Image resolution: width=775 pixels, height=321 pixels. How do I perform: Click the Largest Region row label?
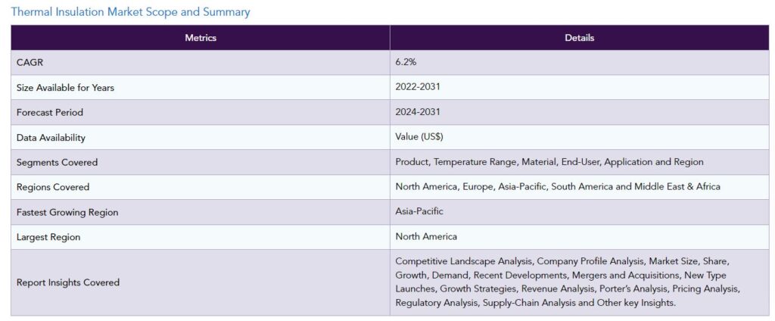click(x=48, y=237)
